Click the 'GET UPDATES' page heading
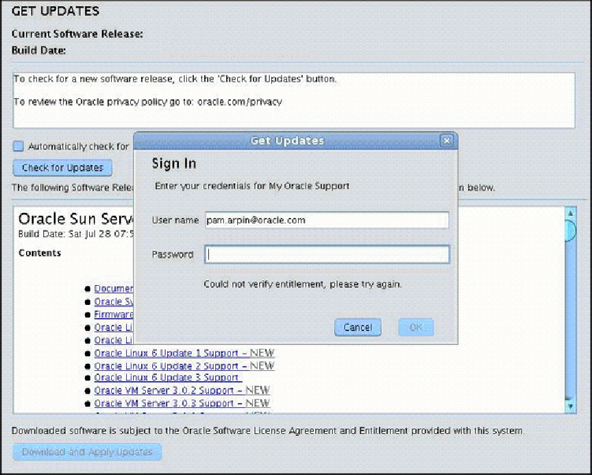The height and width of the screenshot is (475, 592). click(56, 11)
